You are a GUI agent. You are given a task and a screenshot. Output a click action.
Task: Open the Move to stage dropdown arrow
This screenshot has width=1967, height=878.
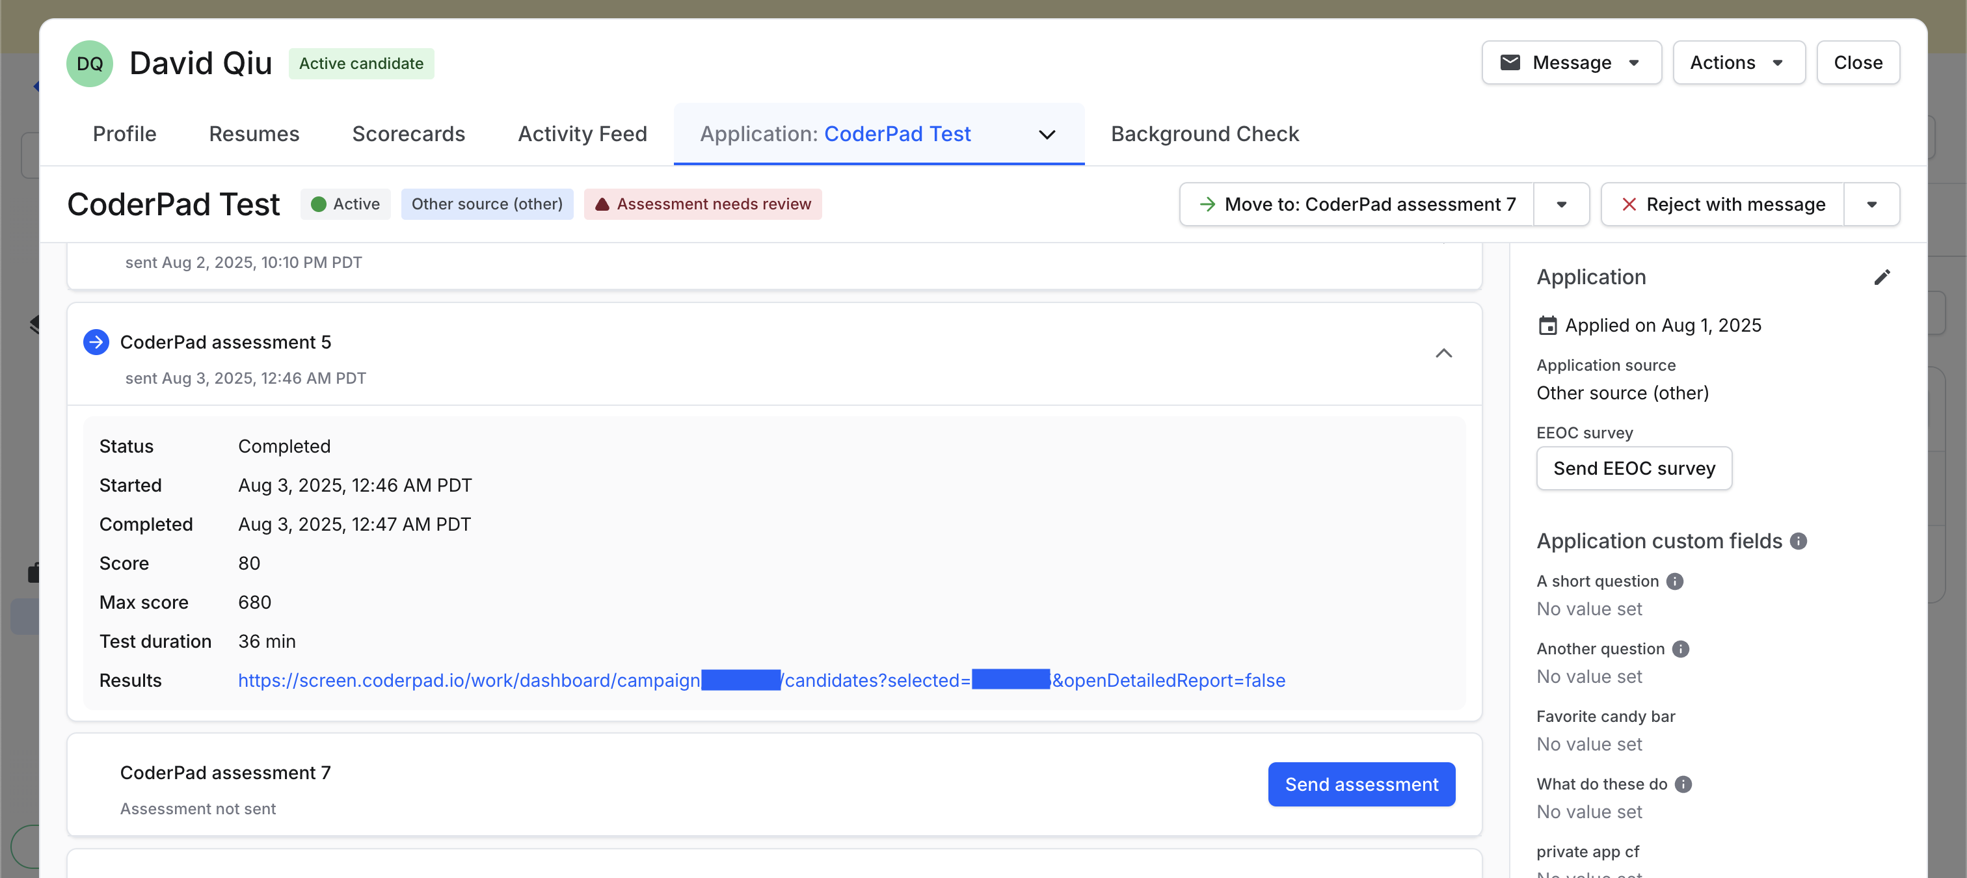[1560, 204]
